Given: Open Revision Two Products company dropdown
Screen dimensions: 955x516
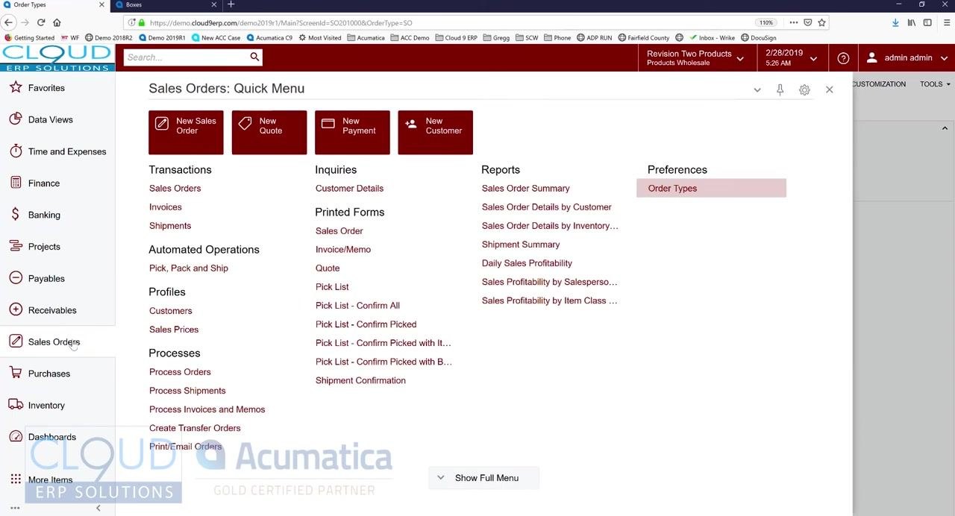Looking at the screenshot, I should tap(695, 58).
